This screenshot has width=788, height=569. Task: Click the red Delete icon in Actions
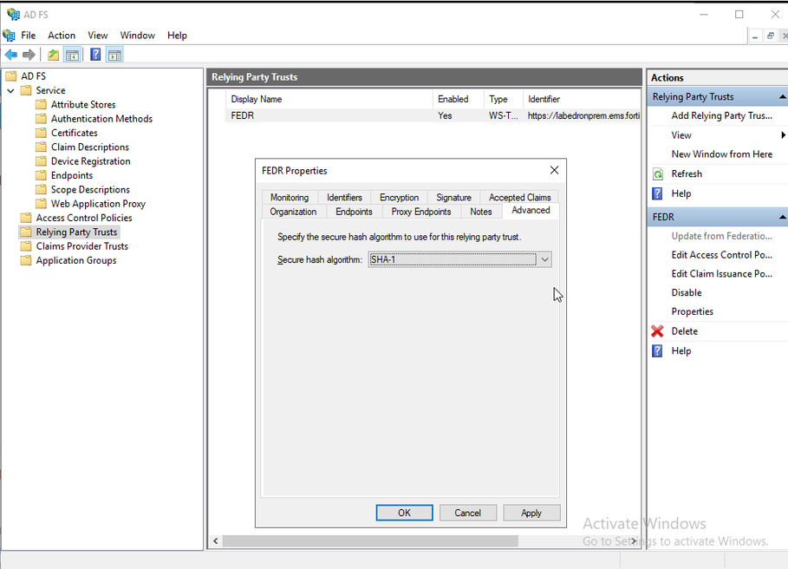tap(658, 331)
